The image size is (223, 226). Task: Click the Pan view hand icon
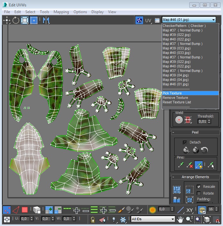[181, 220]
